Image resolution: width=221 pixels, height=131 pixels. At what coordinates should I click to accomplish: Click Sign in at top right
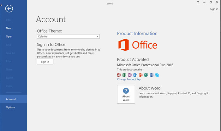pyautogui.click(x=214, y=9)
